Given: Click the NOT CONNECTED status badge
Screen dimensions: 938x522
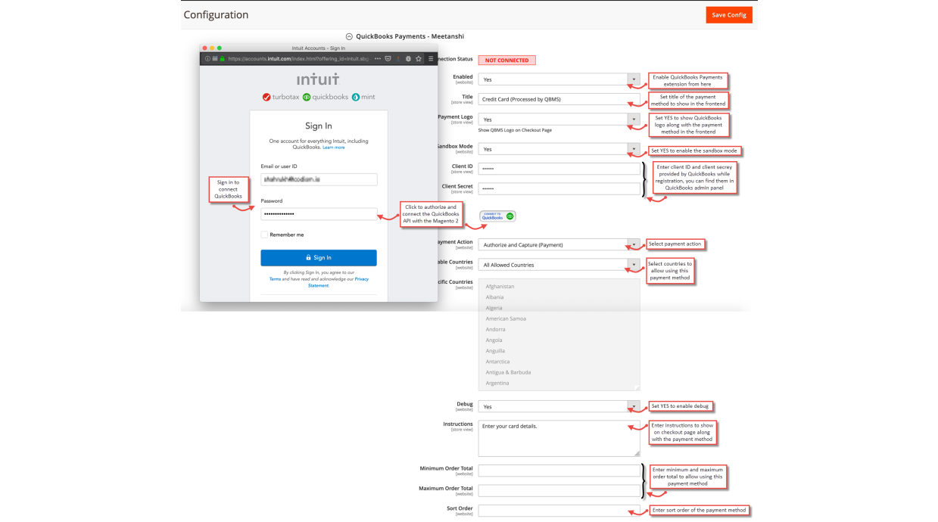Looking at the screenshot, I should click(x=506, y=60).
